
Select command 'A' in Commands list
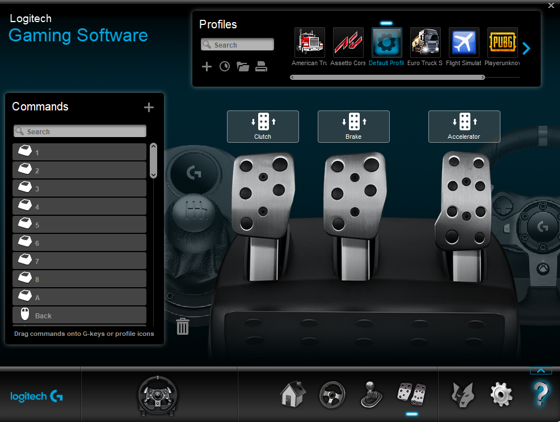coord(79,297)
